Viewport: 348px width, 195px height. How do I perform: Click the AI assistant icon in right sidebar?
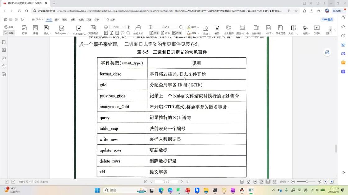(343, 45)
